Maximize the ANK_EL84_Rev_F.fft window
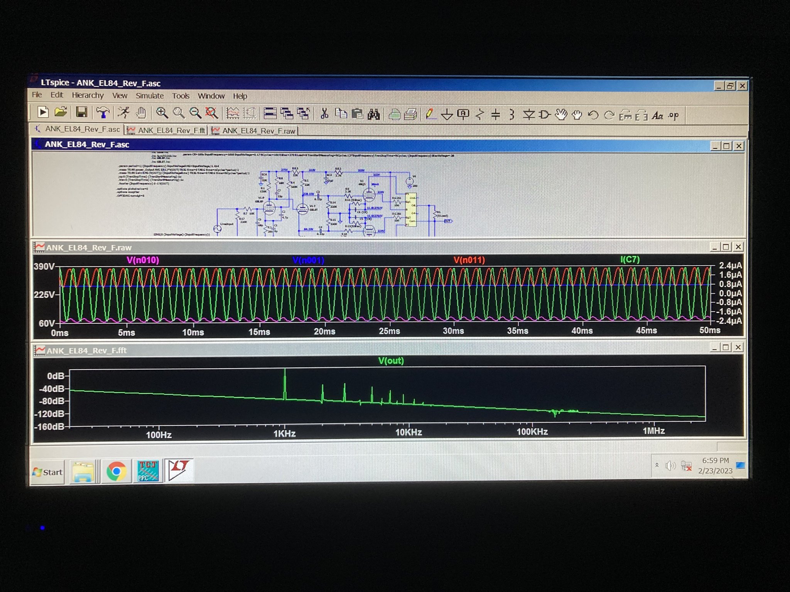The image size is (790, 592). tap(726, 347)
